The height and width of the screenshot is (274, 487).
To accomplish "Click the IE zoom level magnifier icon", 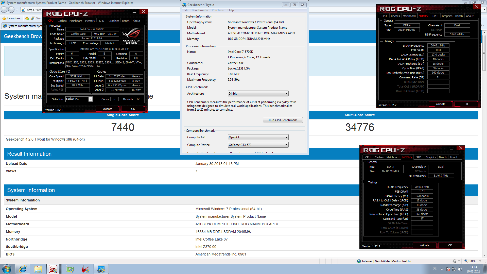I will tap(466, 261).
